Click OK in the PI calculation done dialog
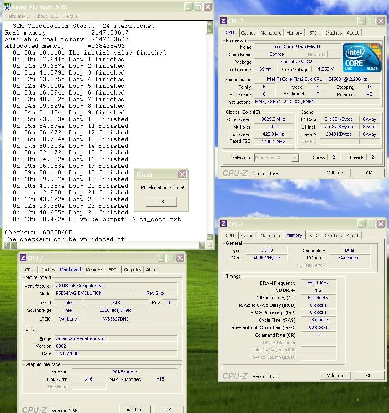The width and height of the screenshot is (389, 413). point(161,202)
